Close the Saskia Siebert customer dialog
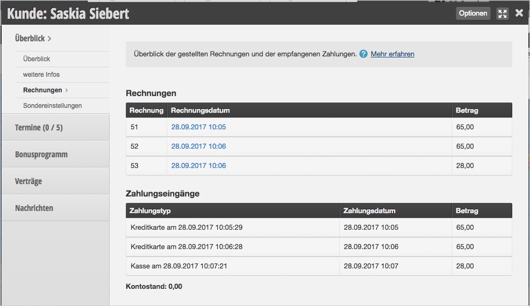The height and width of the screenshot is (306, 530). coord(519,13)
